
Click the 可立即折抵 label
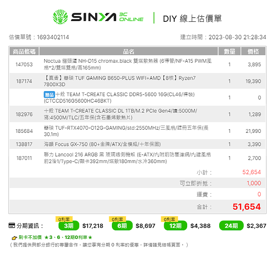click(x=196, y=183)
